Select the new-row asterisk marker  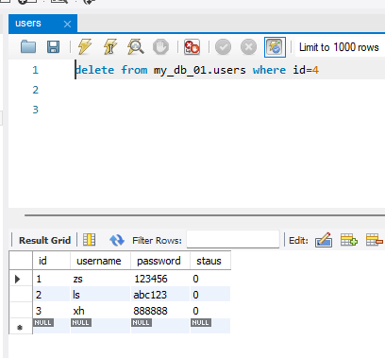[20, 328]
